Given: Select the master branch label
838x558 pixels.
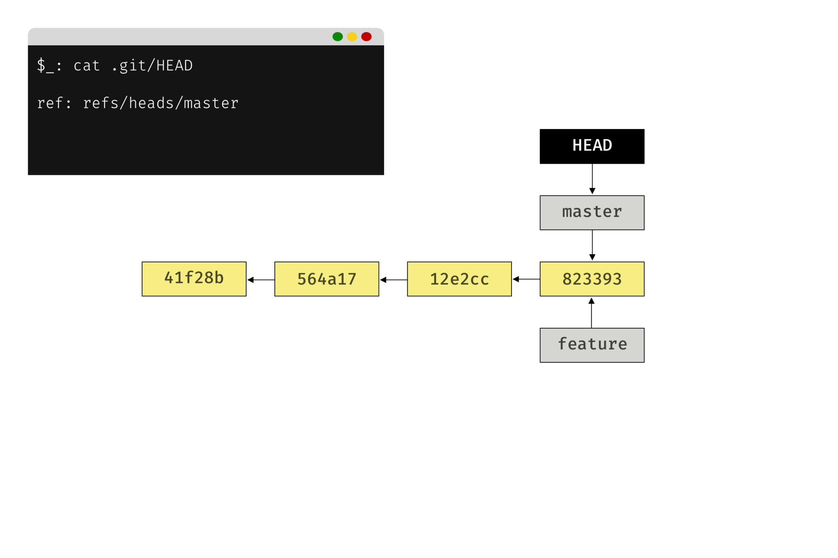Looking at the screenshot, I should 592,212.
